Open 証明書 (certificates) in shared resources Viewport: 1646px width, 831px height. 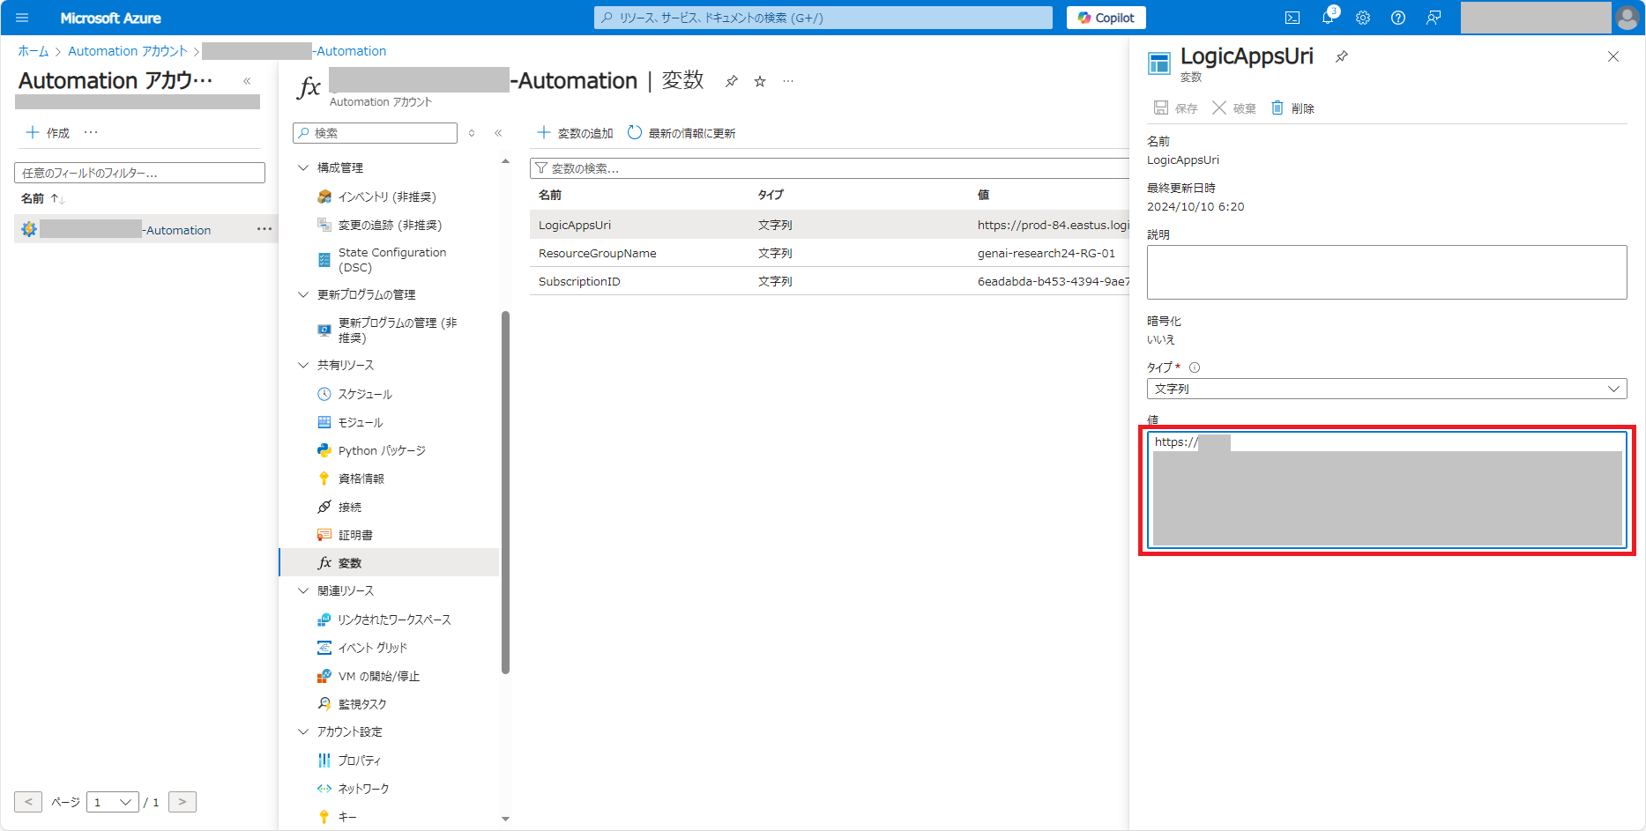point(355,535)
